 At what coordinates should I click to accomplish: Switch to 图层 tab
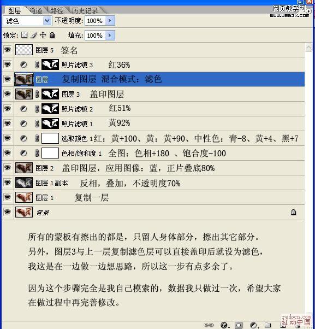pos(14,10)
